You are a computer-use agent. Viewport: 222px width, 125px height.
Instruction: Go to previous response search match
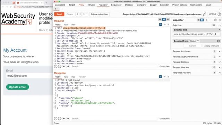click(64, 118)
